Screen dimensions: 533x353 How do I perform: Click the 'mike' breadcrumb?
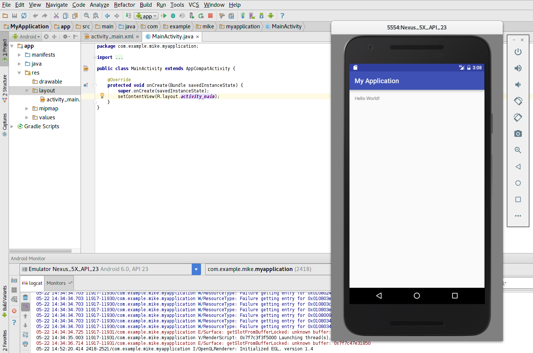208,26
